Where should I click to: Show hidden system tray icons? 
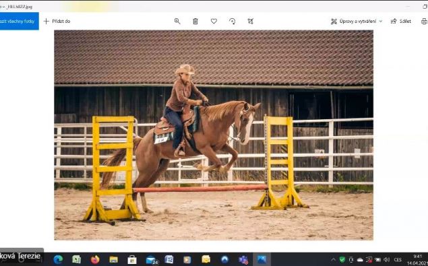pyautogui.click(x=333, y=260)
